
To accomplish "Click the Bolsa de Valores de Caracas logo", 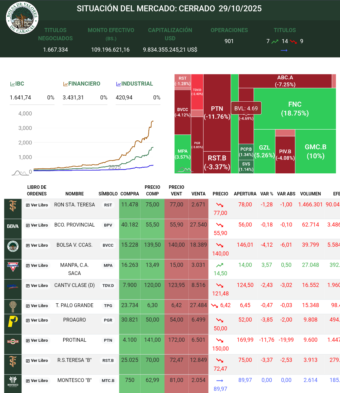I will [22, 18].
